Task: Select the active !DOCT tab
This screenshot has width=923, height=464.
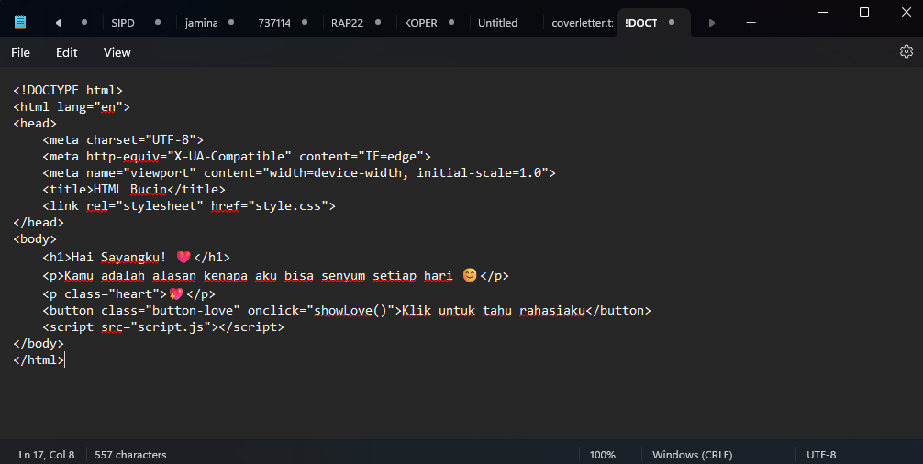Action: [641, 23]
